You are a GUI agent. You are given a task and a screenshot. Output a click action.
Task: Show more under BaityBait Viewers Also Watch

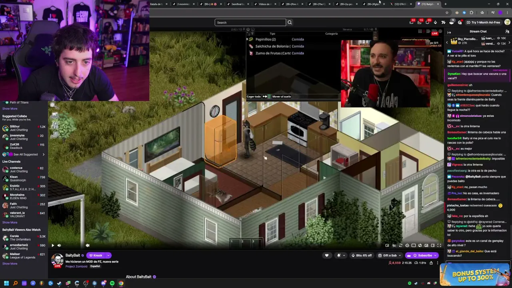(x=10, y=264)
